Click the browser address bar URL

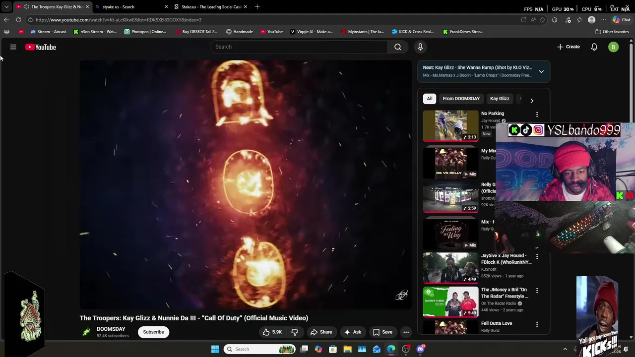pos(119,20)
